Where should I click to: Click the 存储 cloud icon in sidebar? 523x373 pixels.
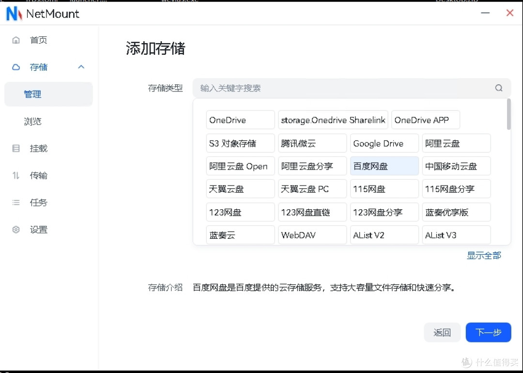click(x=16, y=67)
